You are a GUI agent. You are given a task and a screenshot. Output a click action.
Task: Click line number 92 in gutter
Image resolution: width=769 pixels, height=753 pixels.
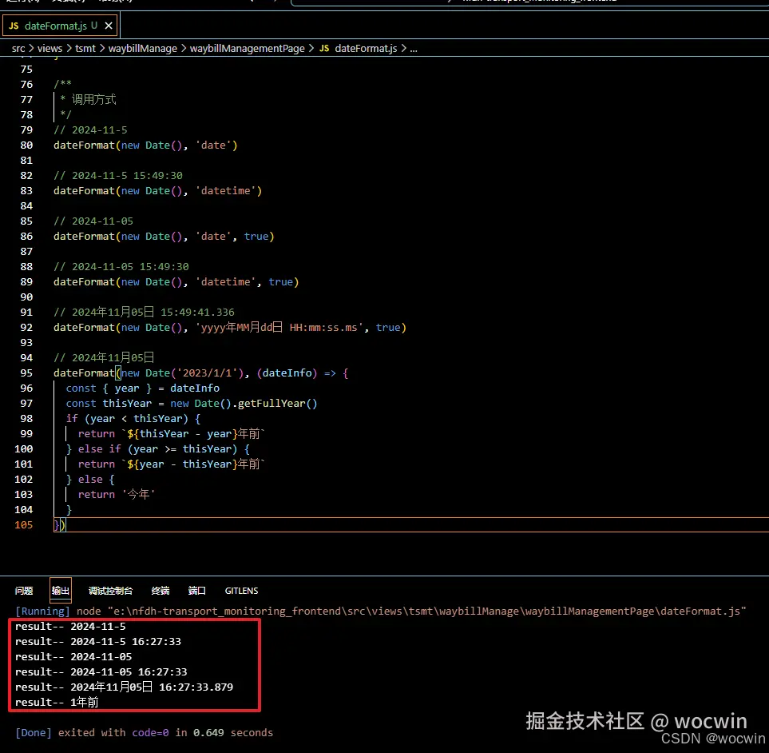[26, 328]
